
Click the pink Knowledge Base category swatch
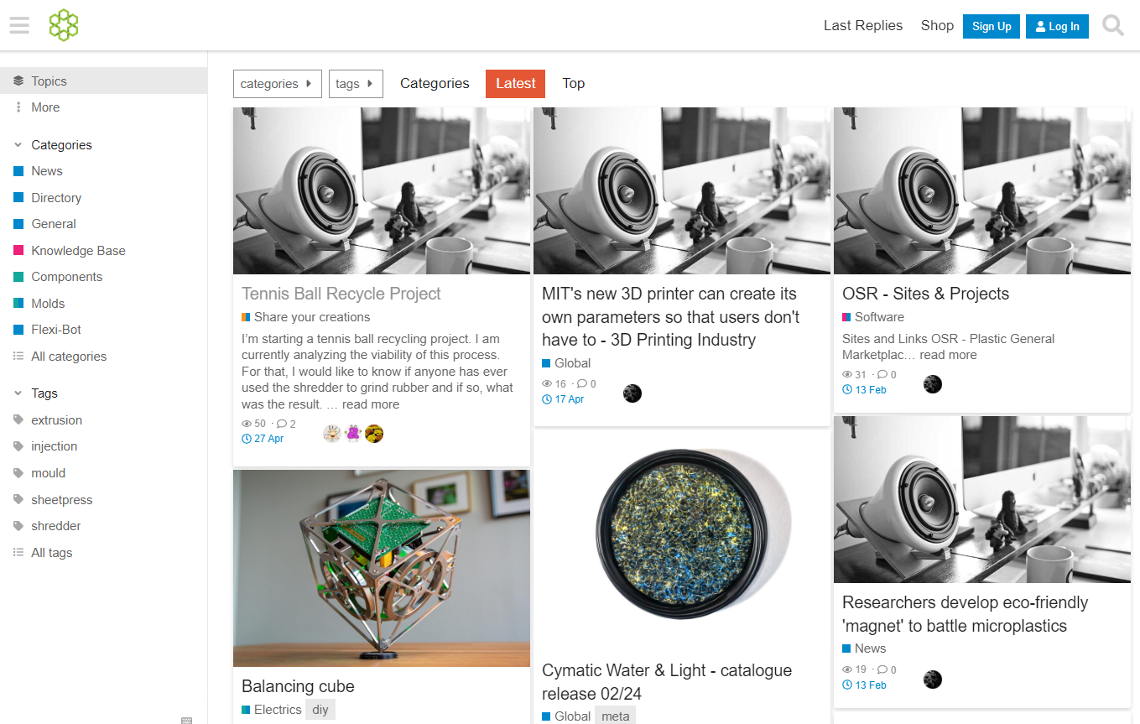tap(18, 251)
